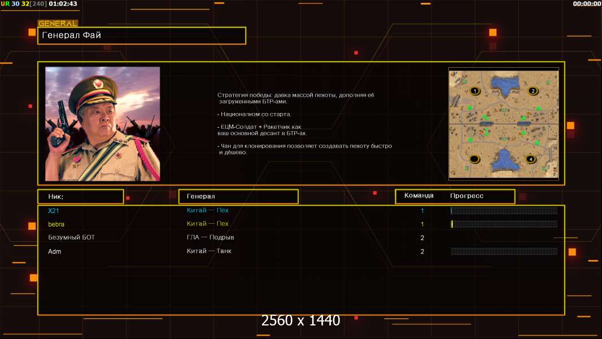
Task: Click the Прогресс column header
Action: (466, 196)
